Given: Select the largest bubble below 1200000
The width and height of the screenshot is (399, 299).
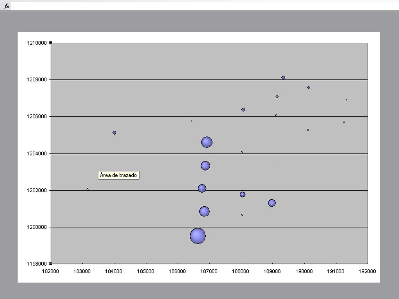Looking at the screenshot, I should pos(198,236).
